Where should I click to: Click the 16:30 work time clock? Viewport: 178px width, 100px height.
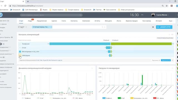coord(134,15)
